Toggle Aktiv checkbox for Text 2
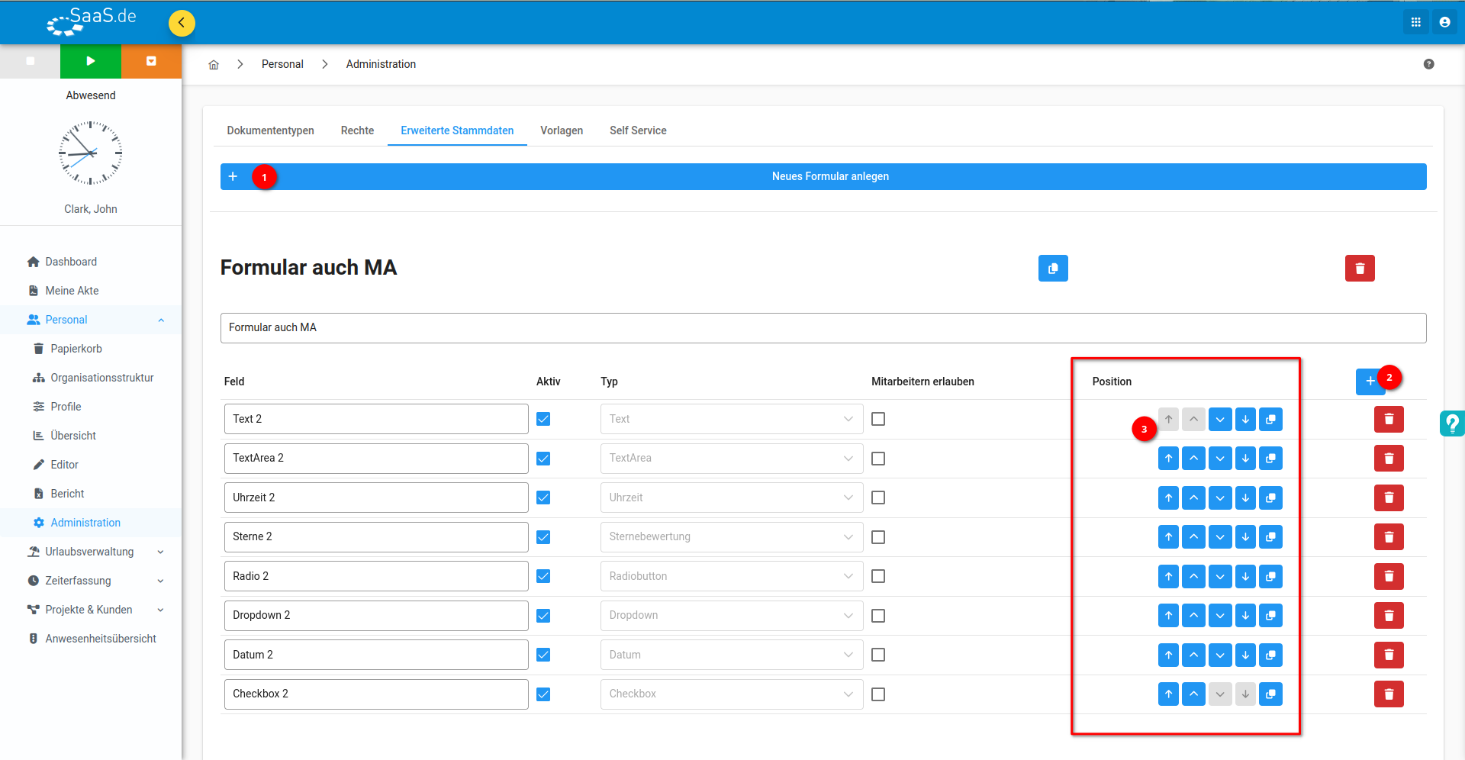 pyautogui.click(x=543, y=419)
